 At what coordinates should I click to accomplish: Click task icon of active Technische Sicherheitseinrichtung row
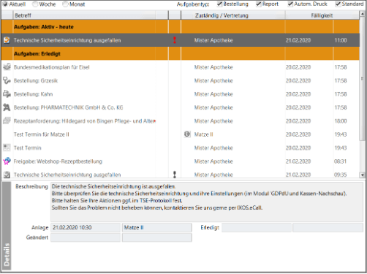pos(7,40)
